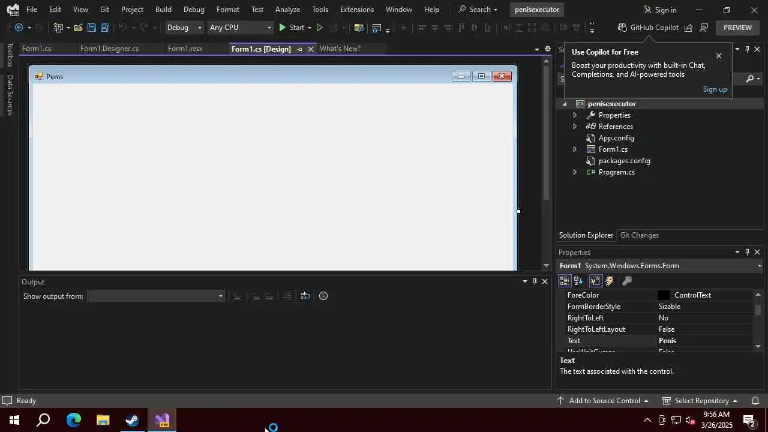Expand the Program.cs tree node
Image resolution: width=768 pixels, height=432 pixels.
point(575,172)
